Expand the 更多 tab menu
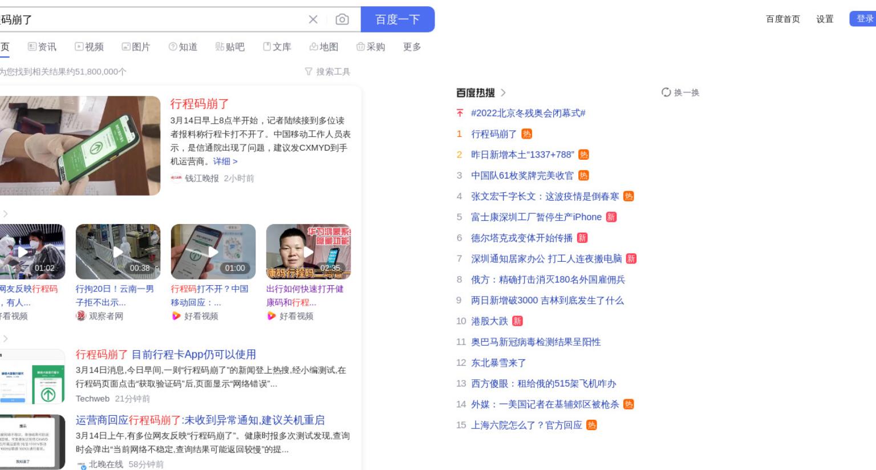Screen dimensions: 876x470 (x=412, y=47)
